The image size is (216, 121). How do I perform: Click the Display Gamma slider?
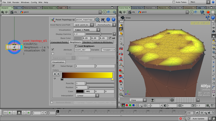pyautogui.click(x=99, y=34)
